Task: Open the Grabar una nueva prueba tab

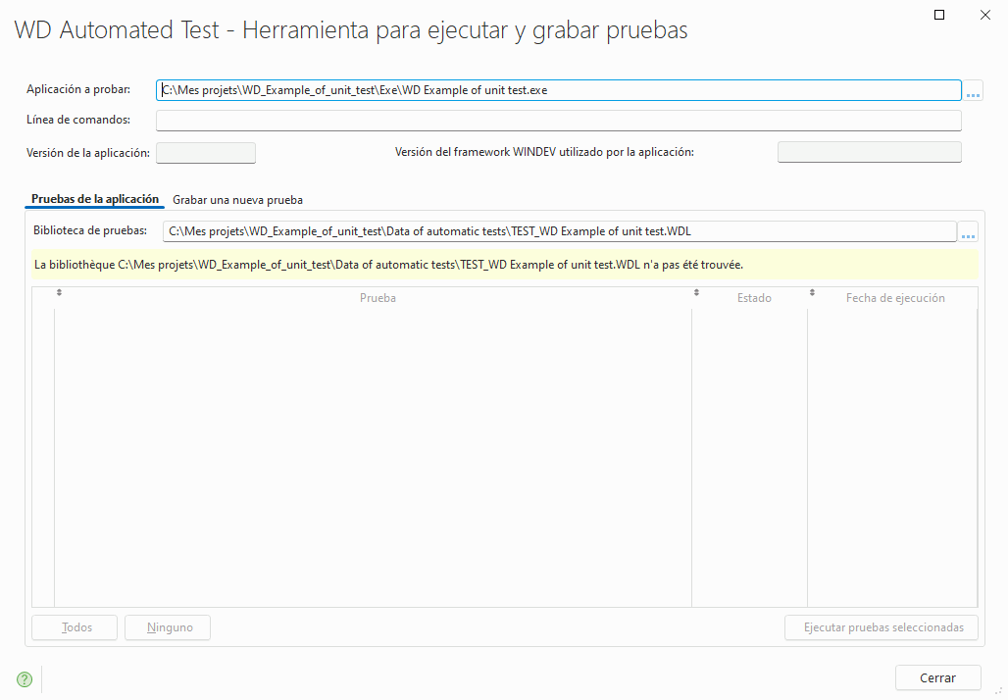Action: (238, 200)
